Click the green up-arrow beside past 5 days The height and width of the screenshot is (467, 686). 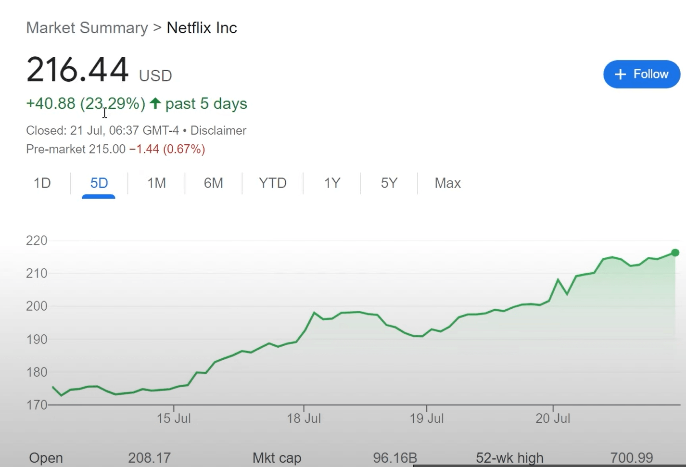click(155, 103)
